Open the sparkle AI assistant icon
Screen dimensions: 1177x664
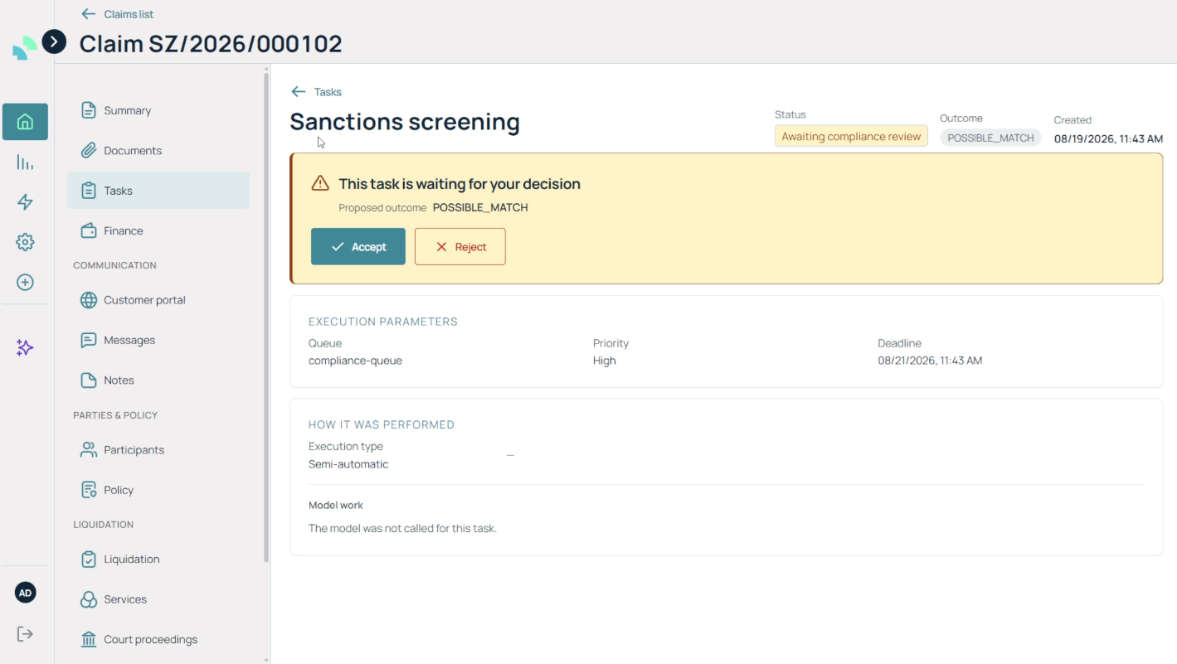click(25, 347)
